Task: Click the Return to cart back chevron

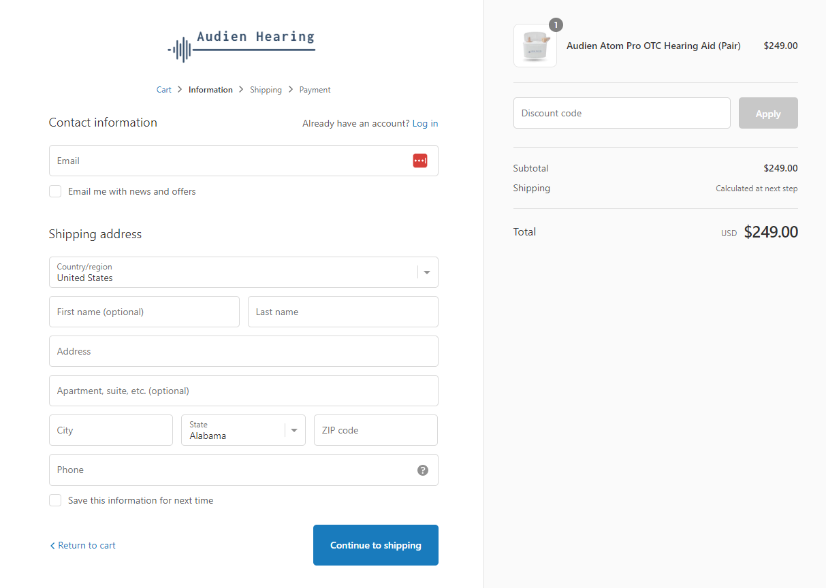Action: (x=52, y=546)
